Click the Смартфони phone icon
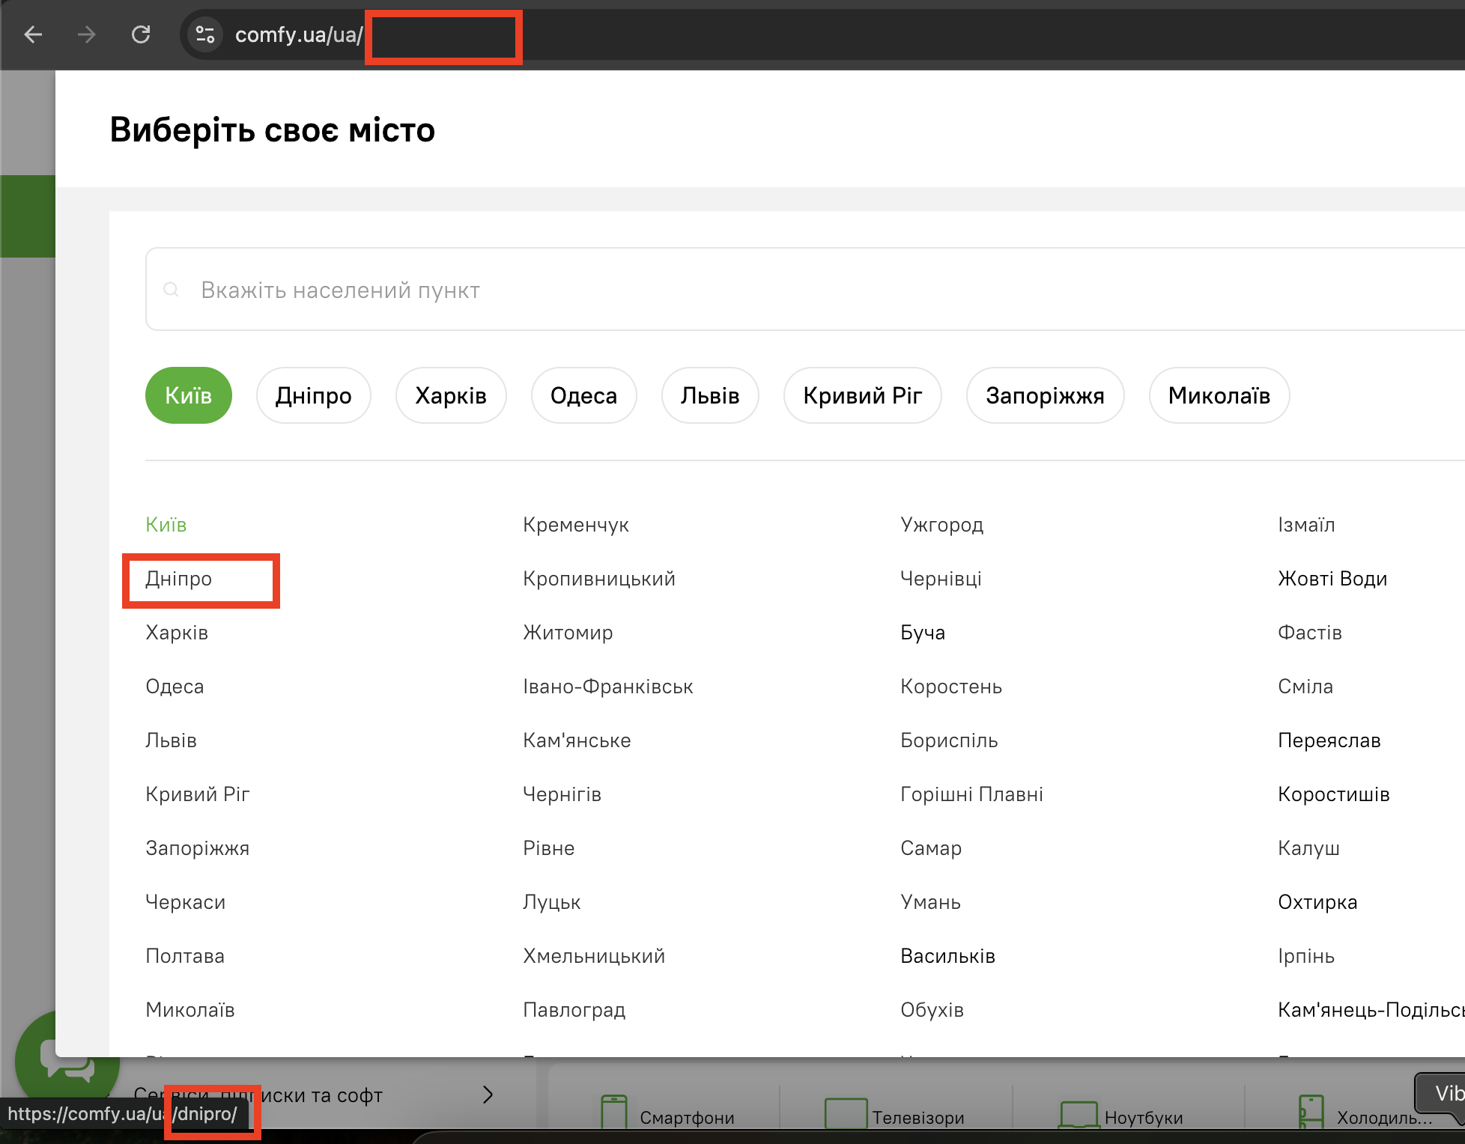1465x1144 pixels. [x=614, y=1113]
